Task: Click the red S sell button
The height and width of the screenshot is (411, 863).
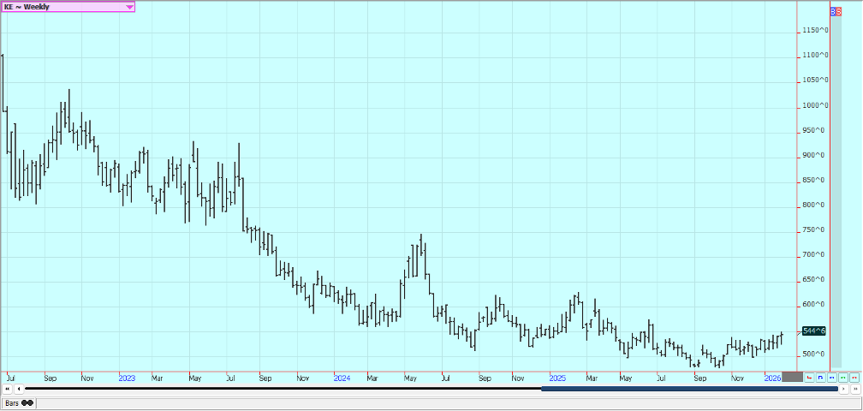Action: (840, 12)
